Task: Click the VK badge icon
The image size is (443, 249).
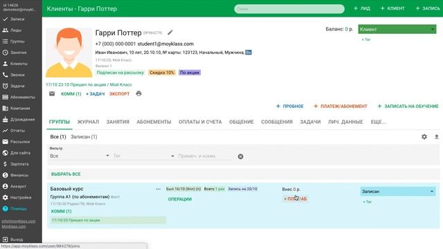Action: tap(248, 53)
